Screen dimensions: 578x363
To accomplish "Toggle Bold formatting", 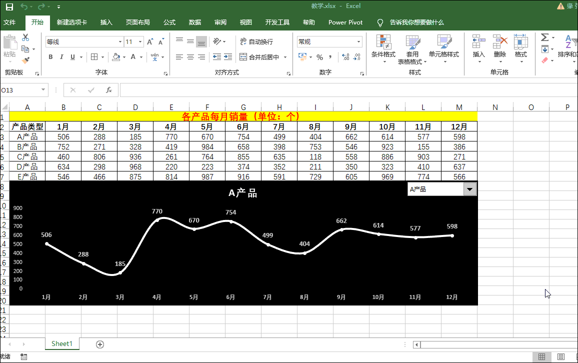I will point(50,57).
